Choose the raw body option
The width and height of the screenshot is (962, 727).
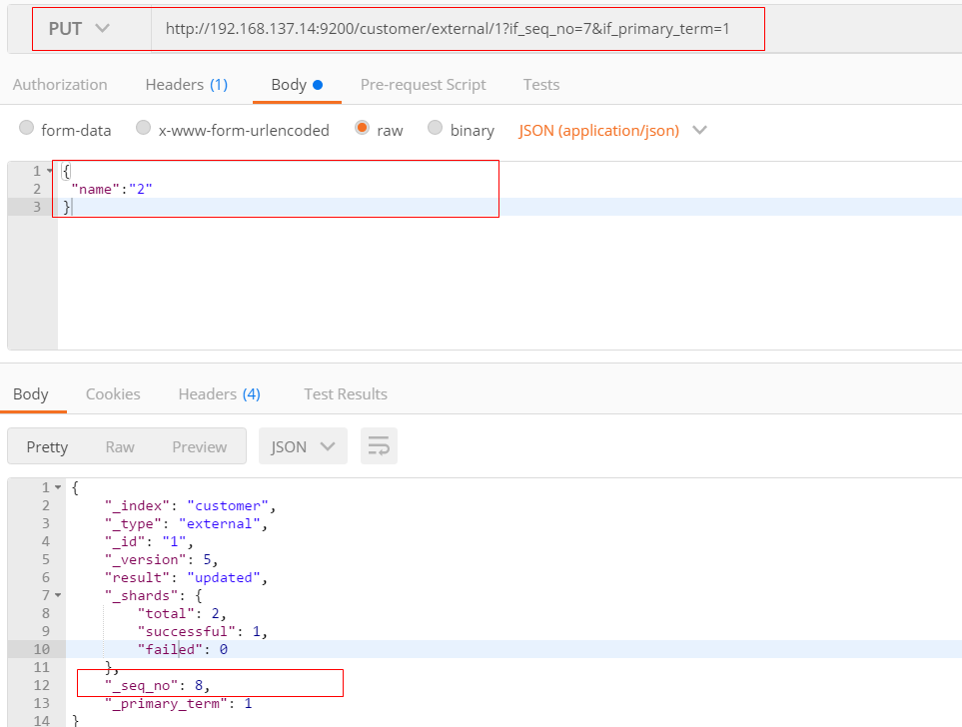tap(362, 129)
